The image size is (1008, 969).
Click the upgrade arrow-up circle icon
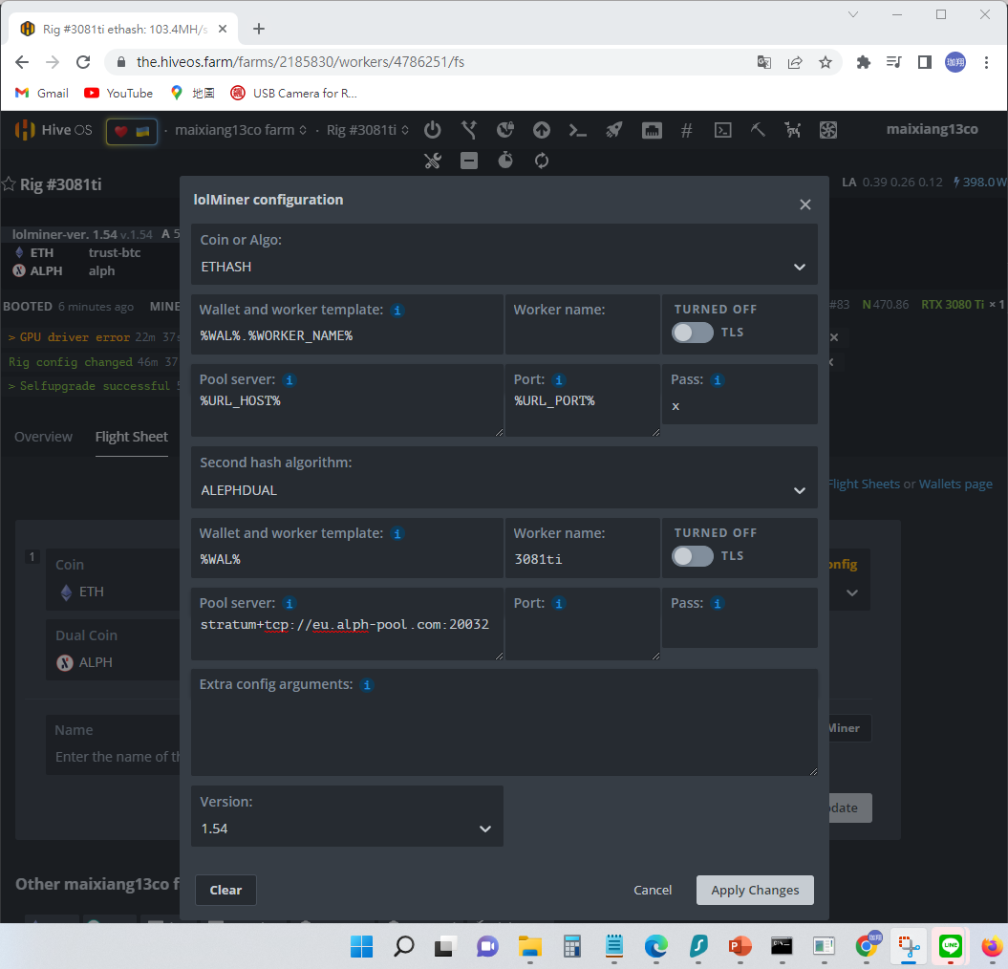click(x=542, y=130)
